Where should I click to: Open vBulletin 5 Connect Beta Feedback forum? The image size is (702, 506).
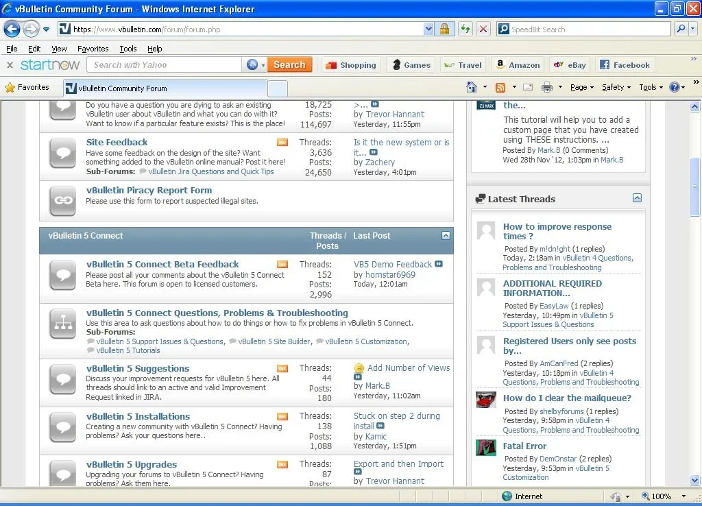162,264
